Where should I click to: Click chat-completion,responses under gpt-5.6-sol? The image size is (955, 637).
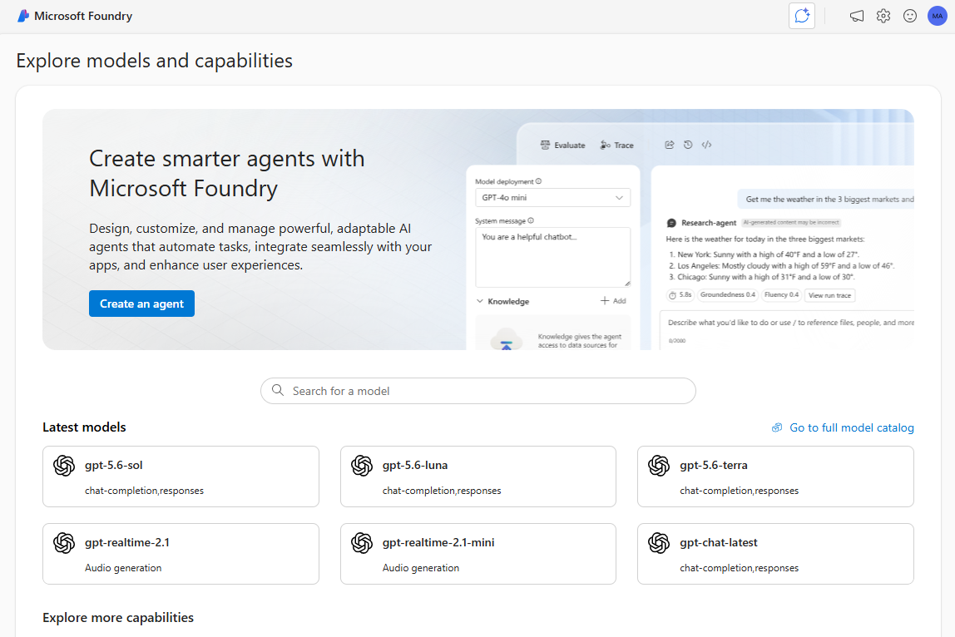point(145,491)
